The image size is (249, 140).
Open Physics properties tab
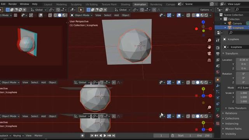point(218,98)
